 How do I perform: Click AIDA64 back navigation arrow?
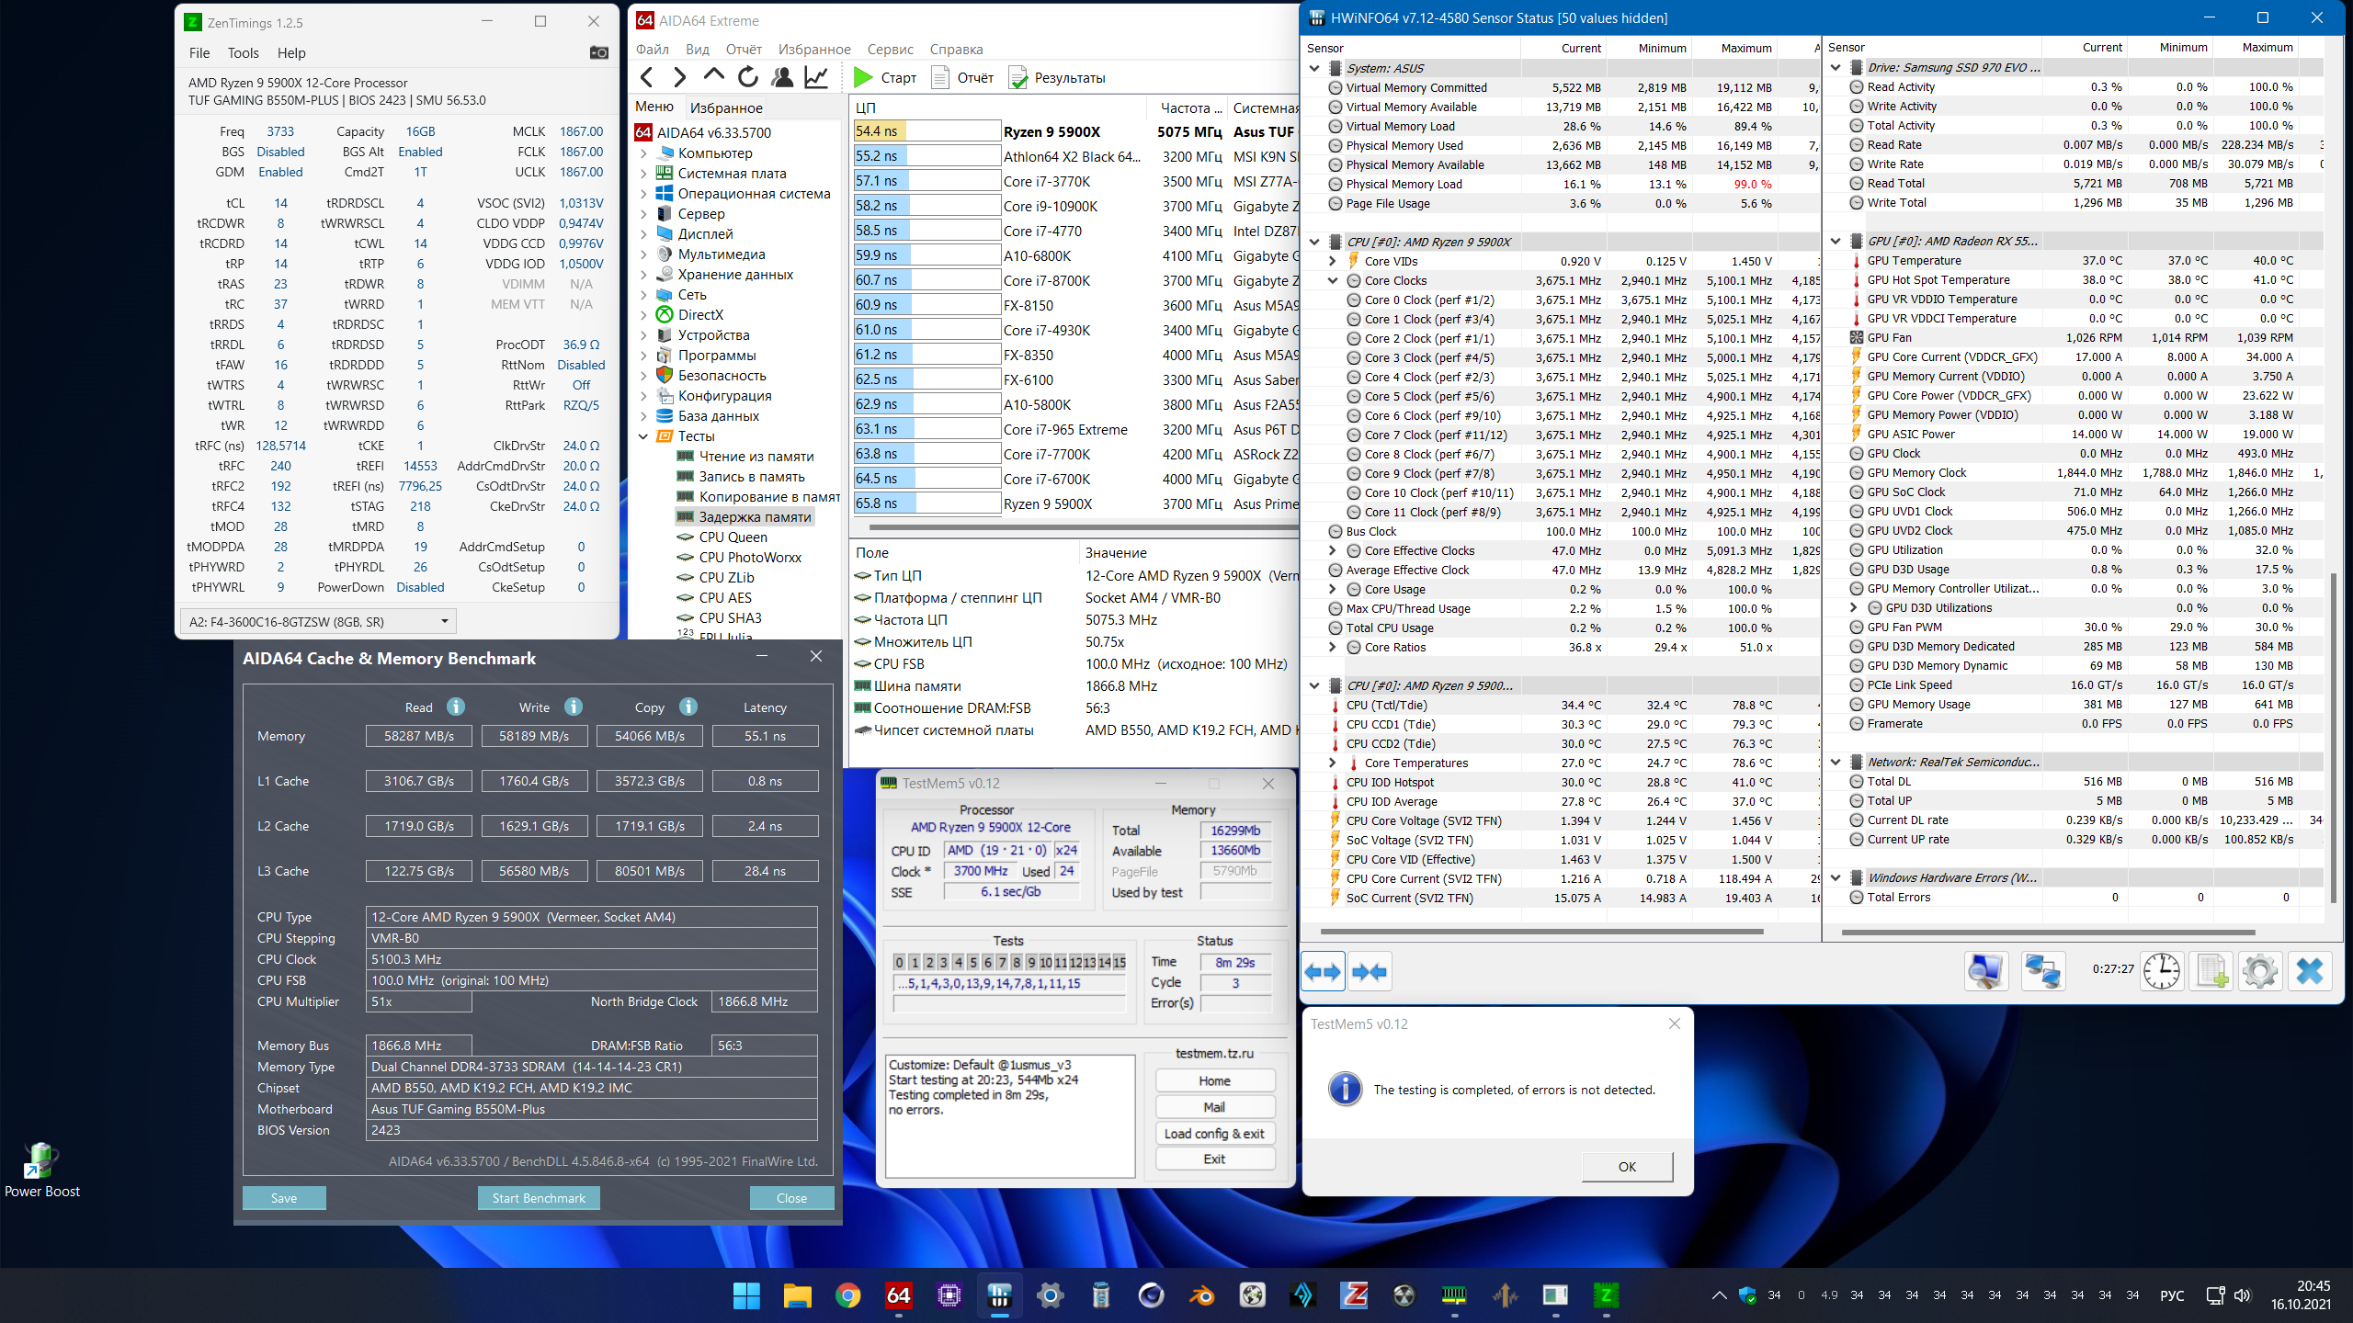click(x=647, y=77)
